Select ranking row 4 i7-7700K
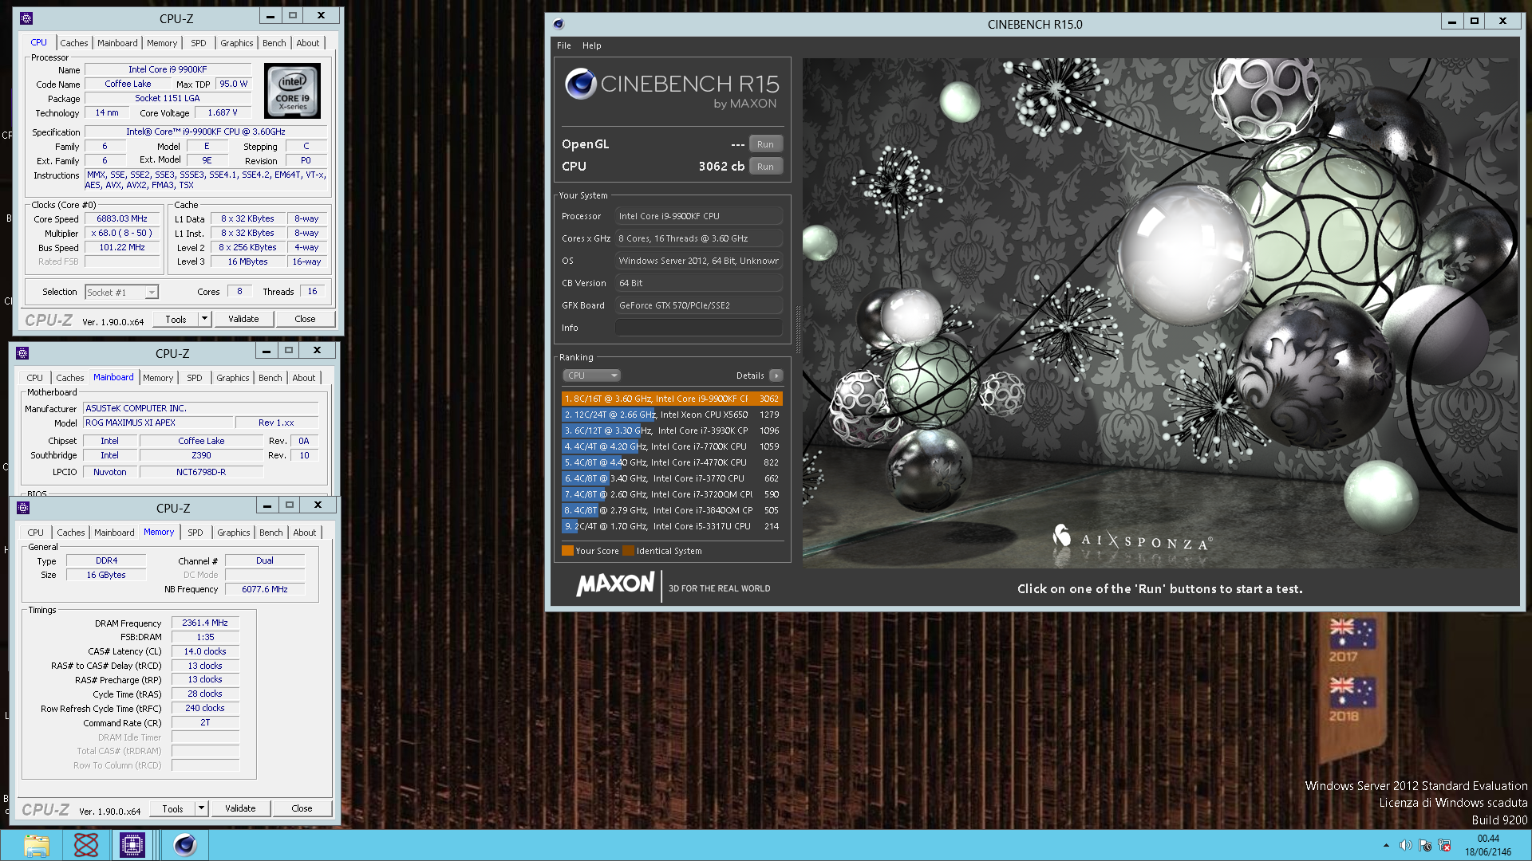 click(672, 446)
